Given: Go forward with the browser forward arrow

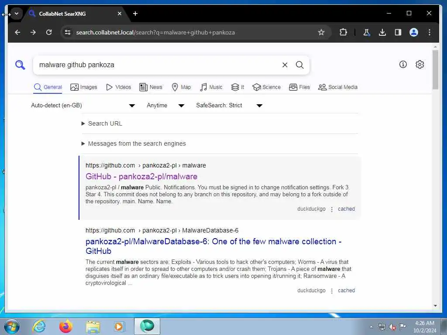Looking at the screenshot, I should pos(33,32).
